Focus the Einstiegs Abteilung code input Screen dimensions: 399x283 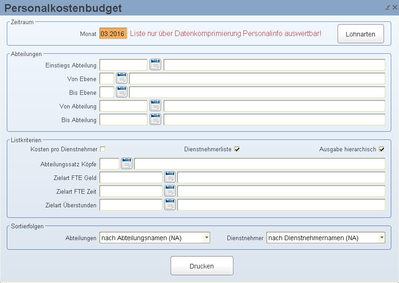(123, 65)
